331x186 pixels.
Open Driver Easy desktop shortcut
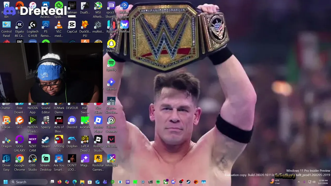click(6, 163)
